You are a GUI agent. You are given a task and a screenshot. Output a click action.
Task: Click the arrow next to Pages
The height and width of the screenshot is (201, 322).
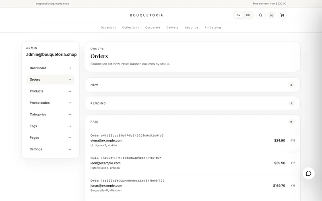point(70,137)
